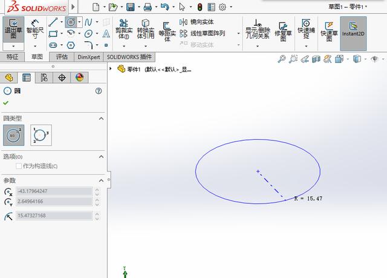
Task: Choose center-based circle type
Action: (x=13, y=135)
